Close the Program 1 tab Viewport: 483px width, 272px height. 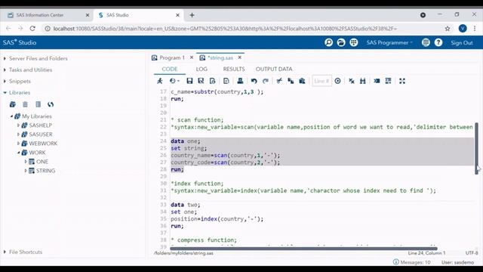point(192,57)
